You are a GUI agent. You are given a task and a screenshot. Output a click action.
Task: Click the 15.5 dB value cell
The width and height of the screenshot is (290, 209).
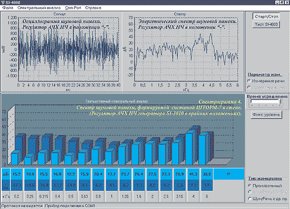point(44,174)
